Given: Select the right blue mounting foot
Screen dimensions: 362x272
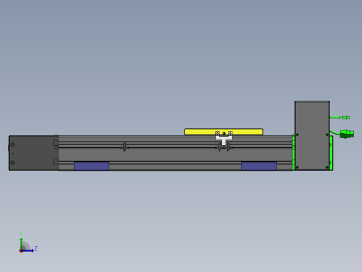Looking at the screenshot, I should click(259, 166).
